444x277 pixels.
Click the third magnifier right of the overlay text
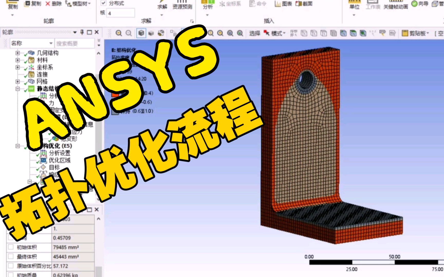click(x=230, y=33)
